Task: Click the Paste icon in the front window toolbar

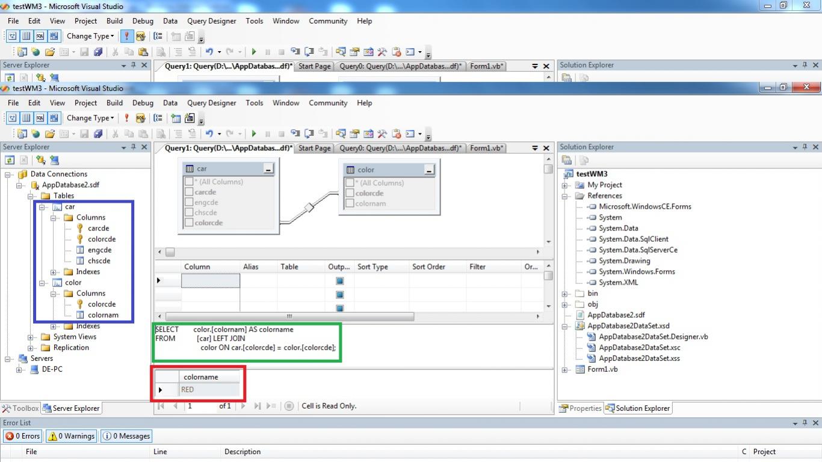Action: pos(143,134)
